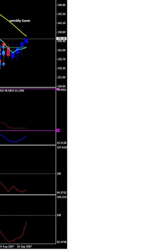Select the red line in the 94.3732 panel
This screenshot has width=145, height=250.
point(13,186)
